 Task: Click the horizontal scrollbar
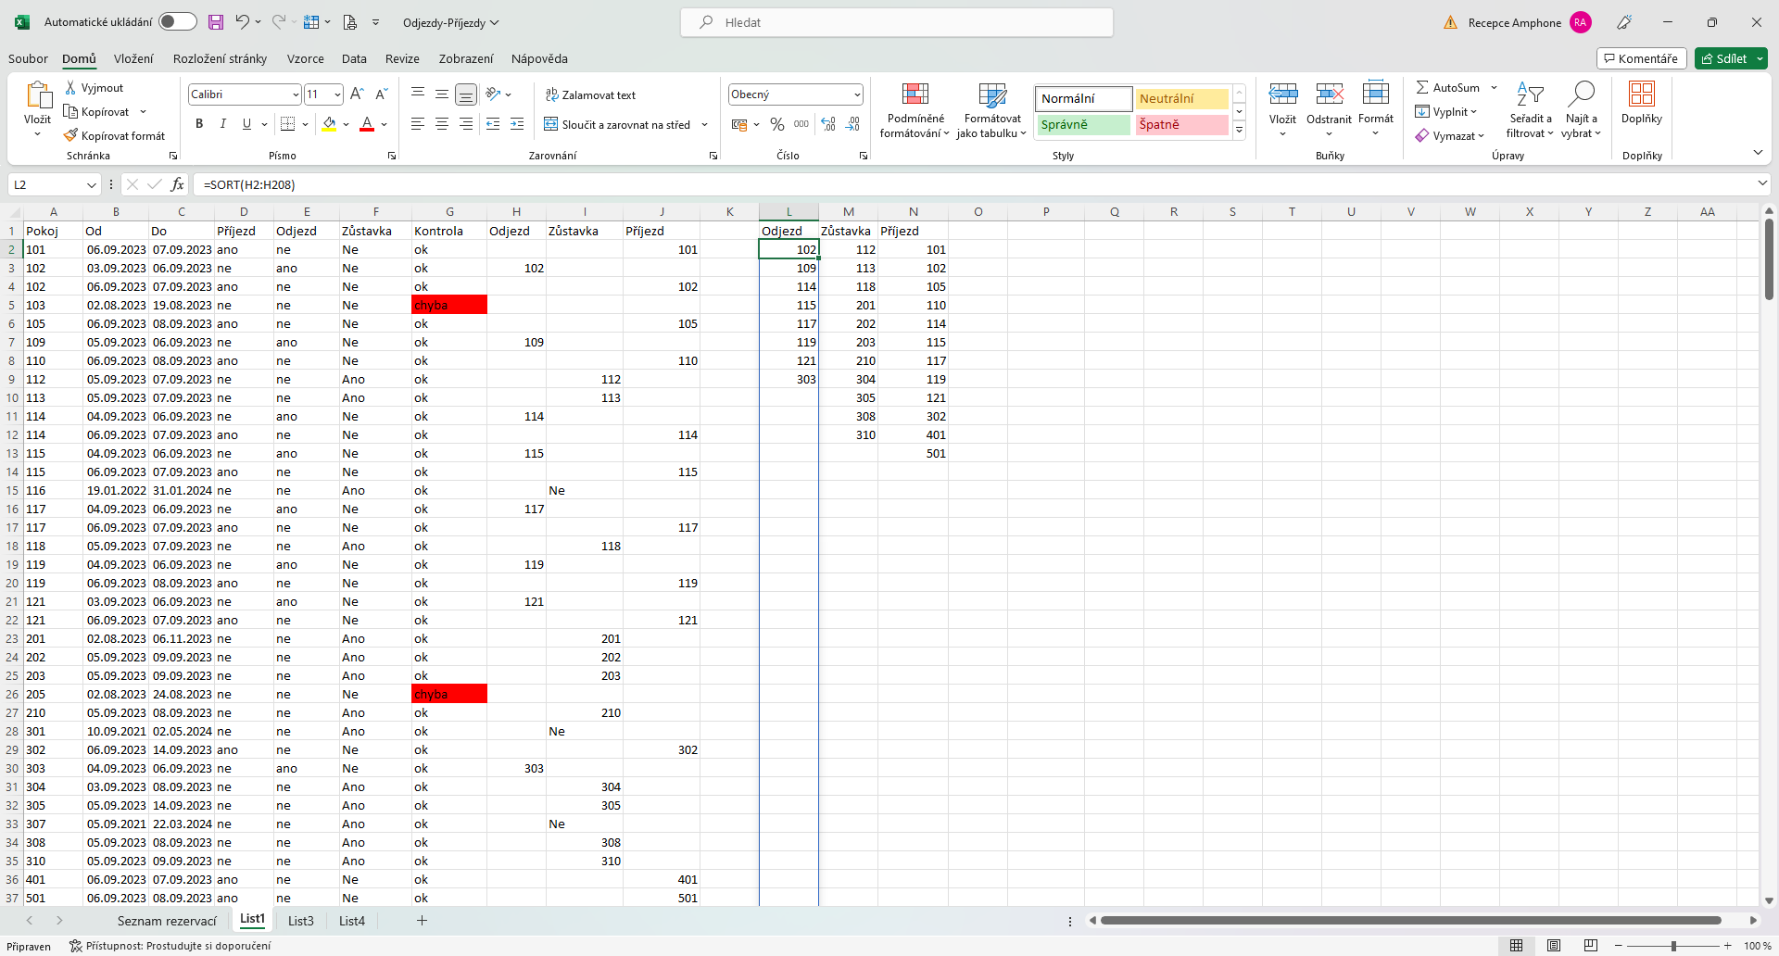1411,921
